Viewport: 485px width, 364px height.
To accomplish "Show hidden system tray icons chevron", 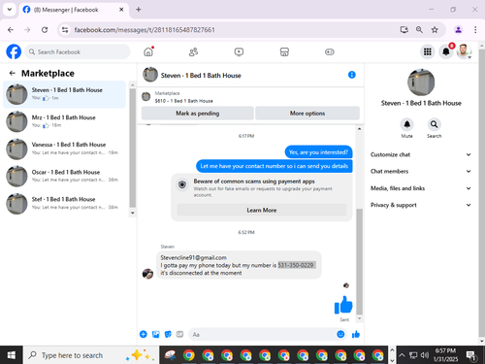I will click(x=402, y=355).
